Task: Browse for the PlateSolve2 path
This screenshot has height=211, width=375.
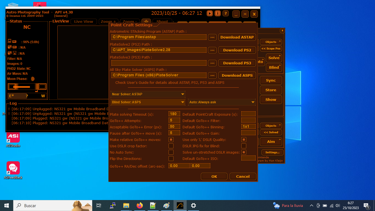Action: click(212, 50)
